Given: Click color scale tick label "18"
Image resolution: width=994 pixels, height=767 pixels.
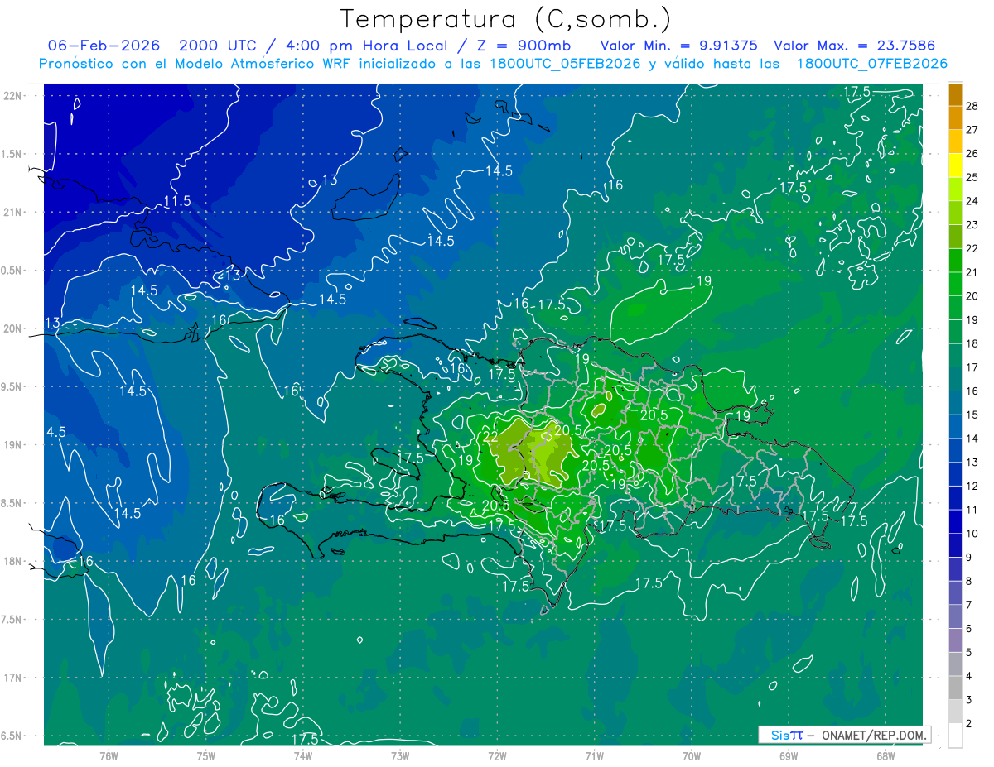Looking at the screenshot, I should coord(972,343).
